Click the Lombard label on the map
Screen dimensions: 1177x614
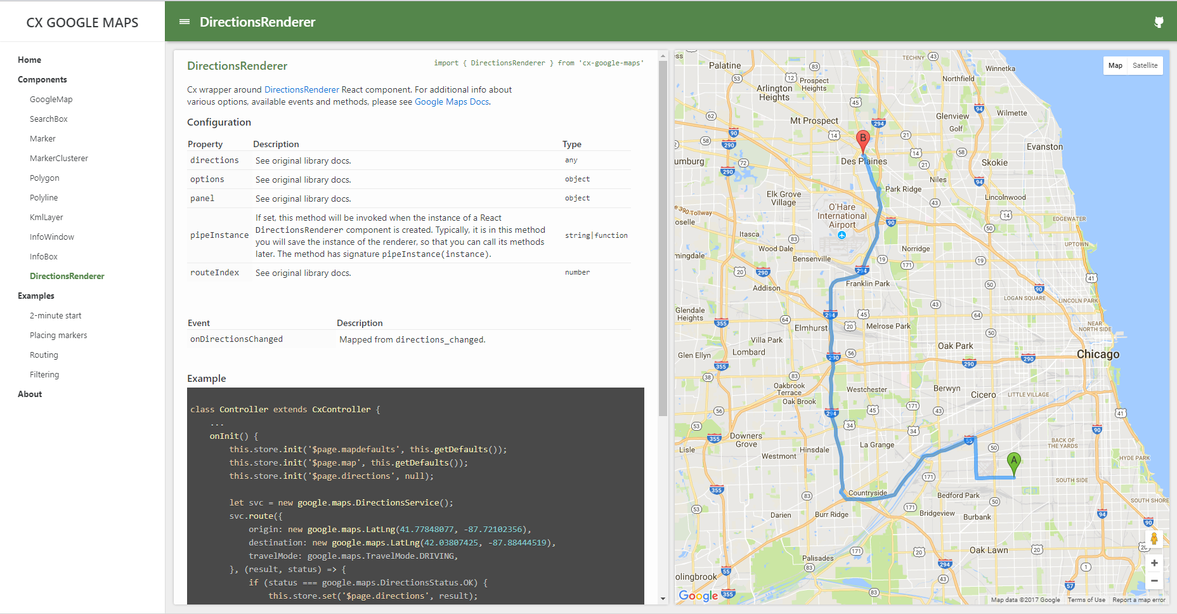(x=748, y=352)
